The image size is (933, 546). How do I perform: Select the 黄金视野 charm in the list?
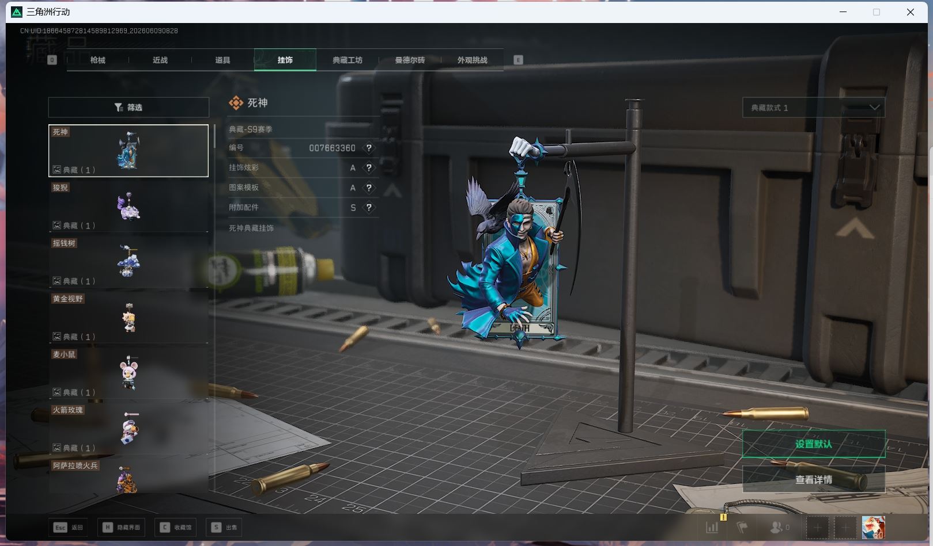click(x=129, y=318)
